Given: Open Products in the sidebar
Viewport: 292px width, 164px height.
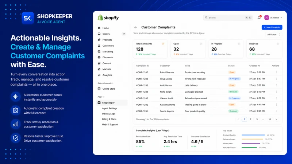Looking at the screenshot, I should coord(107,40).
